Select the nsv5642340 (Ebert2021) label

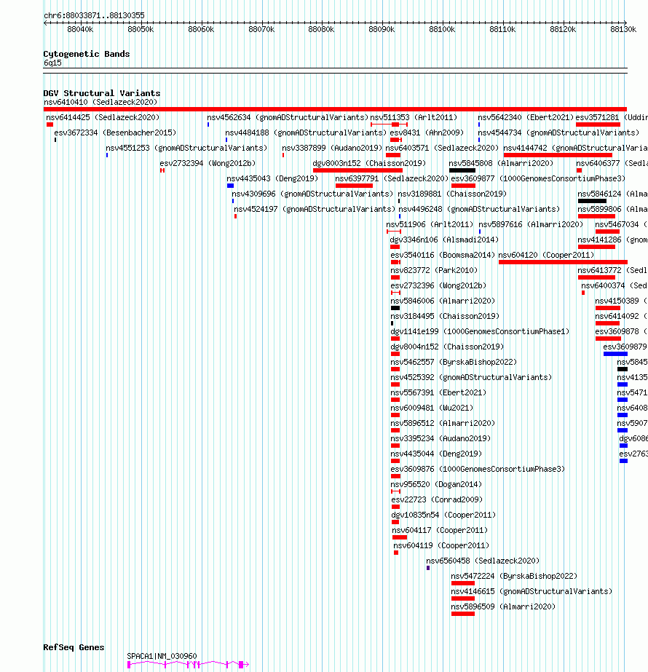click(x=526, y=117)
